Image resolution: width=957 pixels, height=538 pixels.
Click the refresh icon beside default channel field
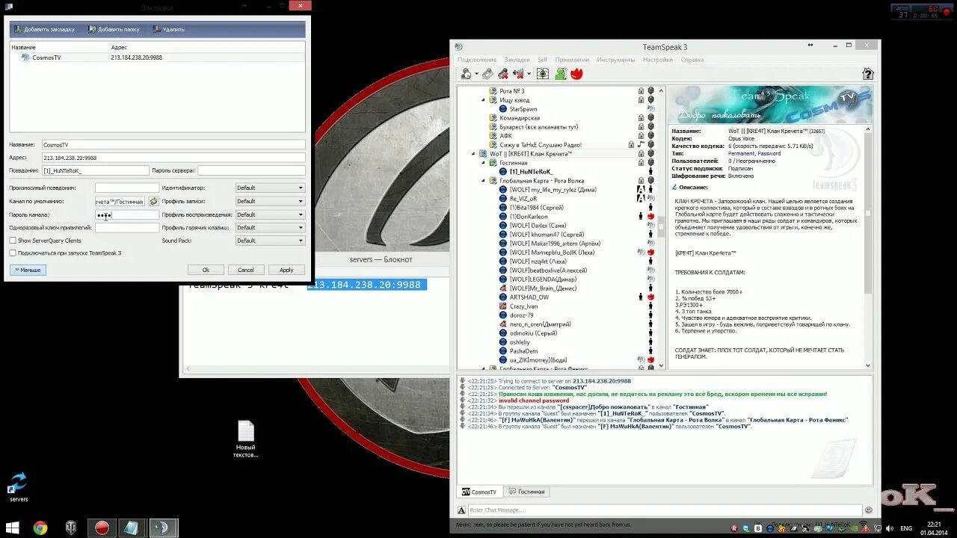[x=153, y=202]
